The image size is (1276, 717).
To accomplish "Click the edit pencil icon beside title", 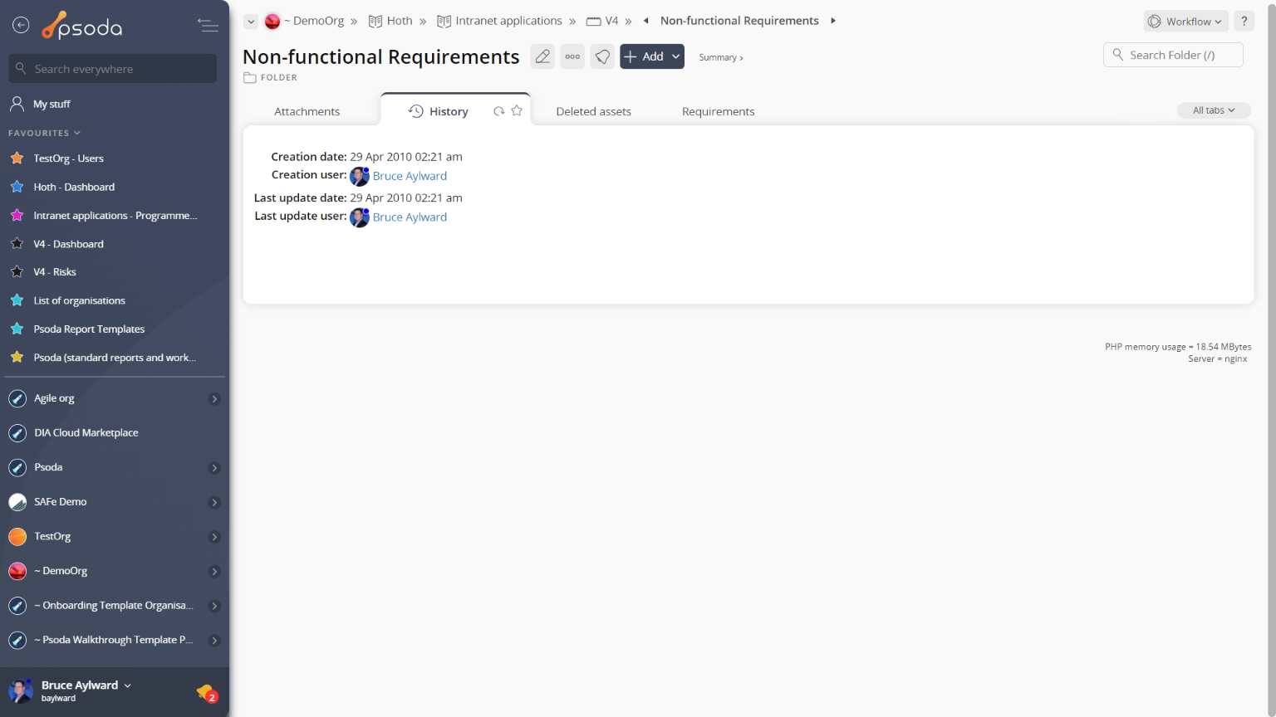I will pyautogui.click(x=542, y=56).
